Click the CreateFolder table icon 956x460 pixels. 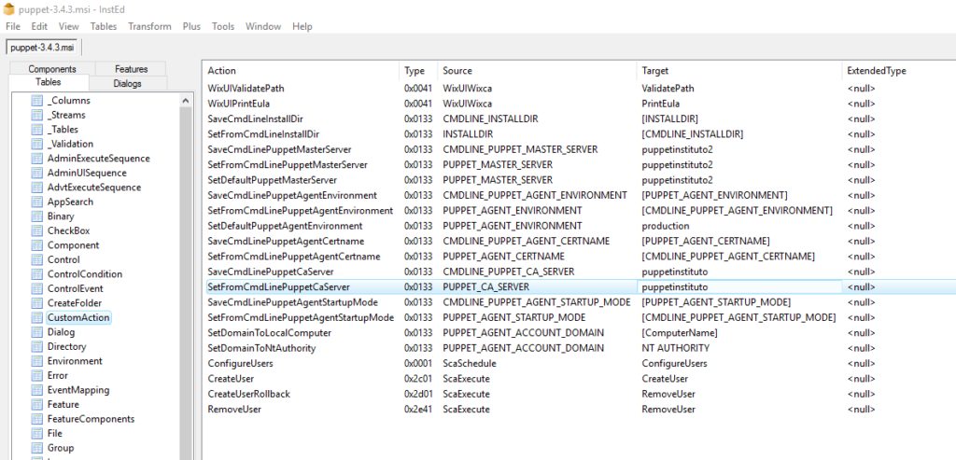[37, 303]
